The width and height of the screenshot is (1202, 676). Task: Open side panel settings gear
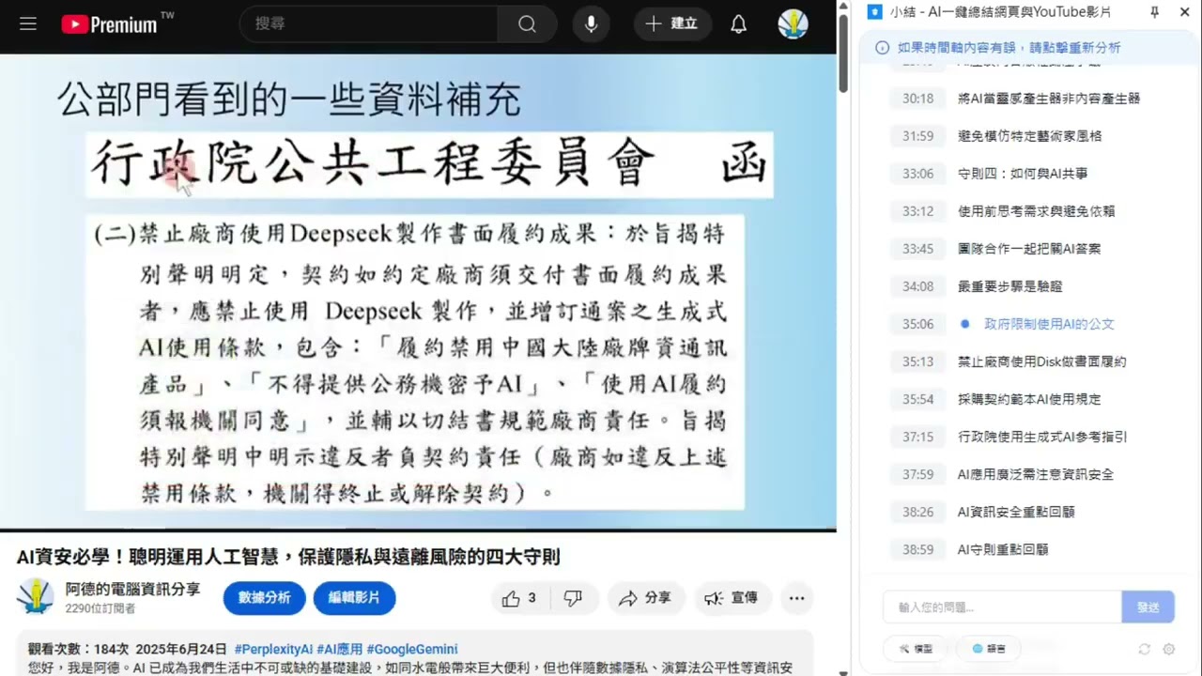[1169, 649]
